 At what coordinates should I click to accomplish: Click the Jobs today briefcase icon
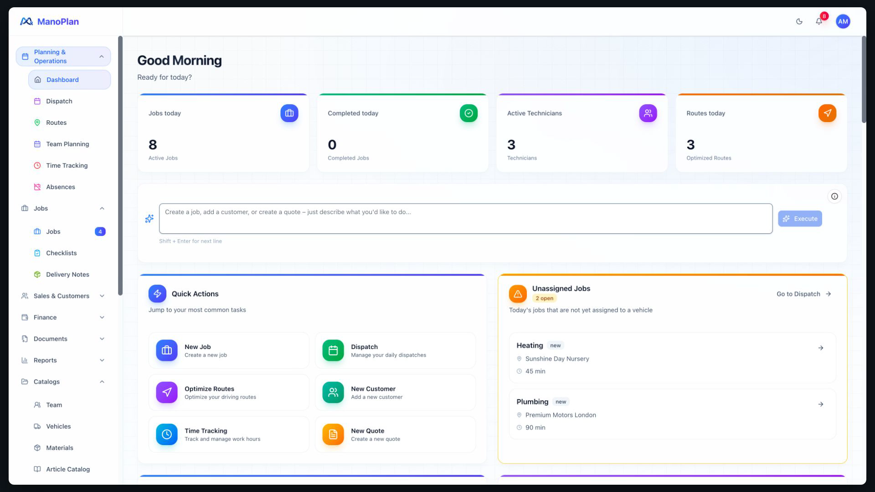coord(289,113)
